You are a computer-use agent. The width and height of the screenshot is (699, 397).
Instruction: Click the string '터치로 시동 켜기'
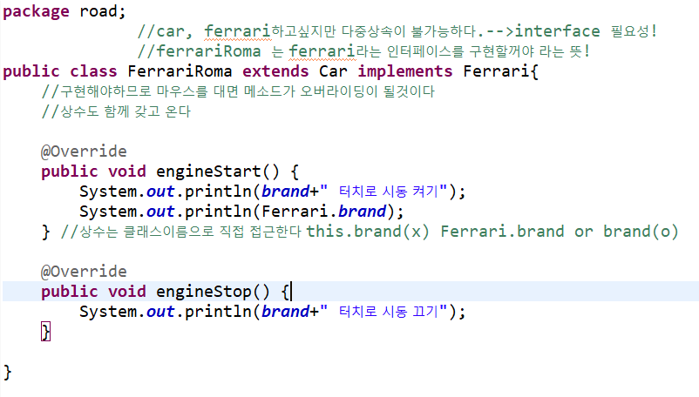388,192
